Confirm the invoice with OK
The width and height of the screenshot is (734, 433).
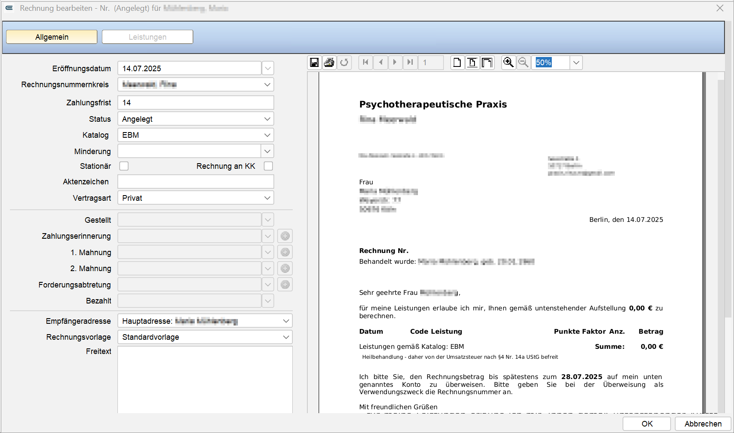[x=647, y=424]
